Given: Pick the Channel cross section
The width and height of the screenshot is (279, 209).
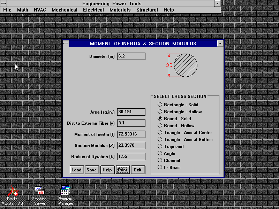Looking at the screenshot, I should point(160,160).
